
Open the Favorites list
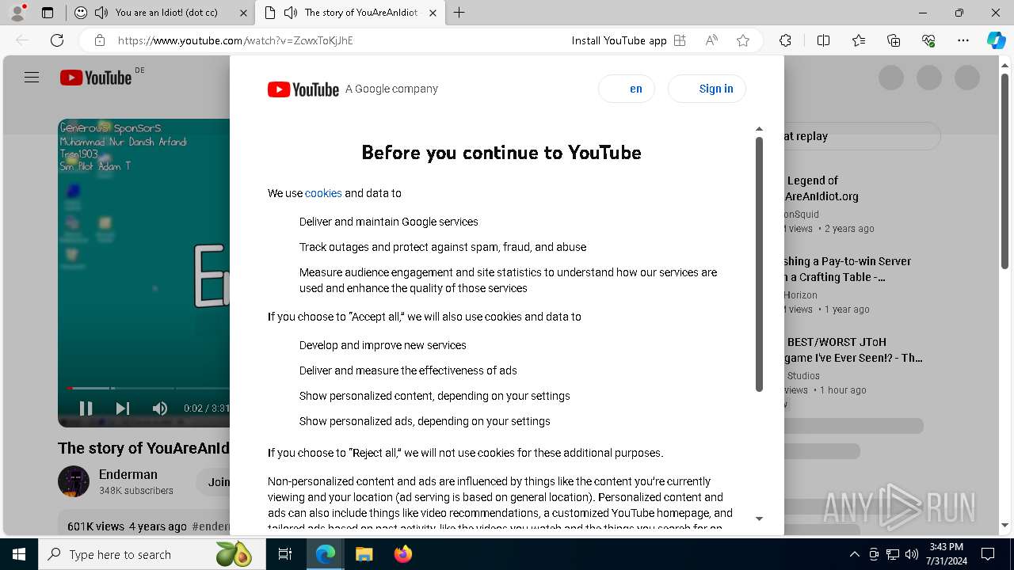point(859,40)
